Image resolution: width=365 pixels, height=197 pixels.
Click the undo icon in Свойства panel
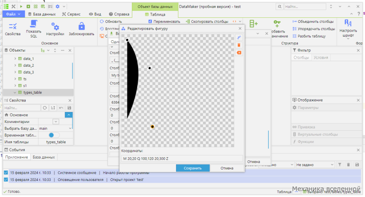tap(61, 108)
